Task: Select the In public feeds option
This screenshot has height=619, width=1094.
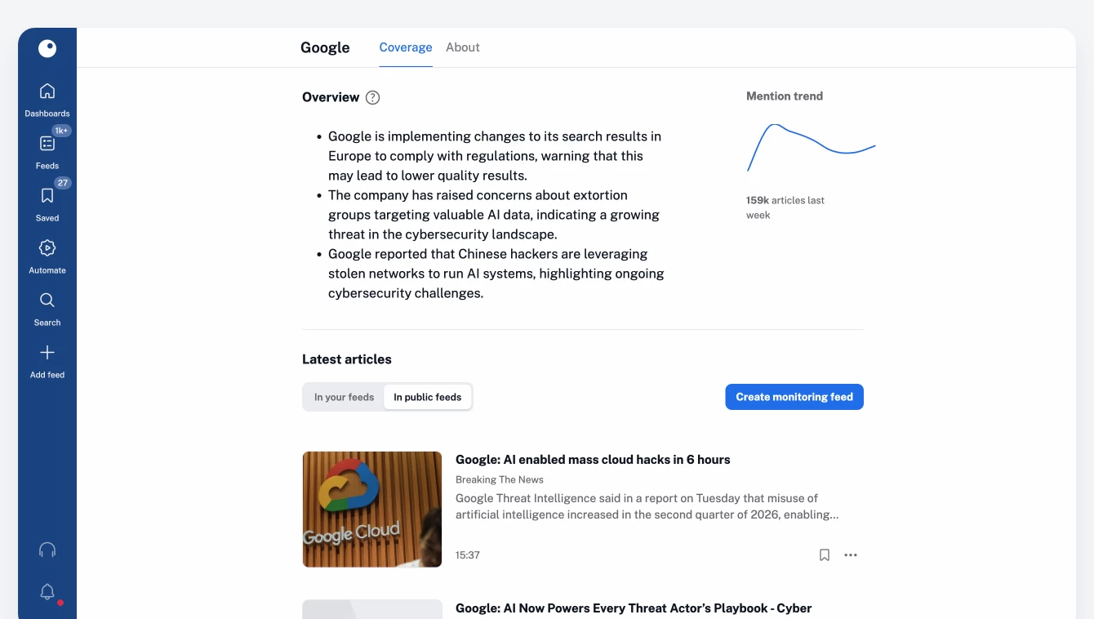Action: tap(428, 397)
